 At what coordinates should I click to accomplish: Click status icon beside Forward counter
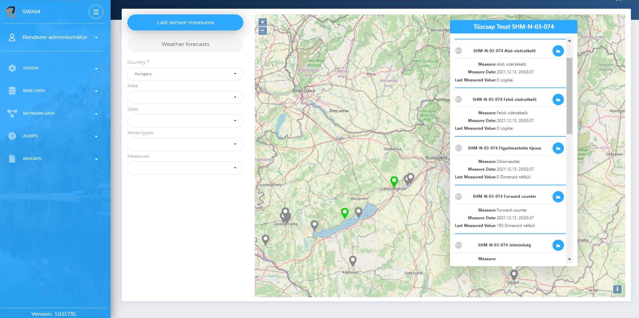tap(458, 197)
